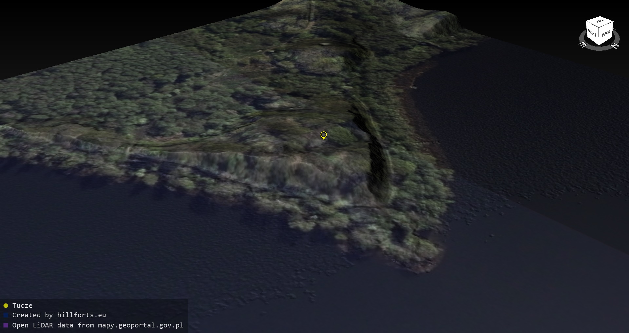This screenshot has width=629, height=333.
Task: Click the TOP face of the navigation cube
Action: click(x=600, y=22)
